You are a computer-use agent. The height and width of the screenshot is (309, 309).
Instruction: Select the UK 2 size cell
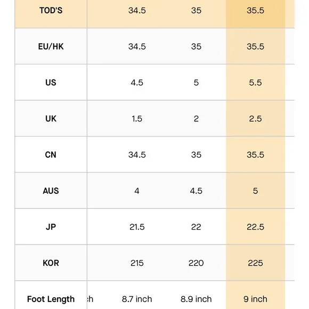[196, 119]
